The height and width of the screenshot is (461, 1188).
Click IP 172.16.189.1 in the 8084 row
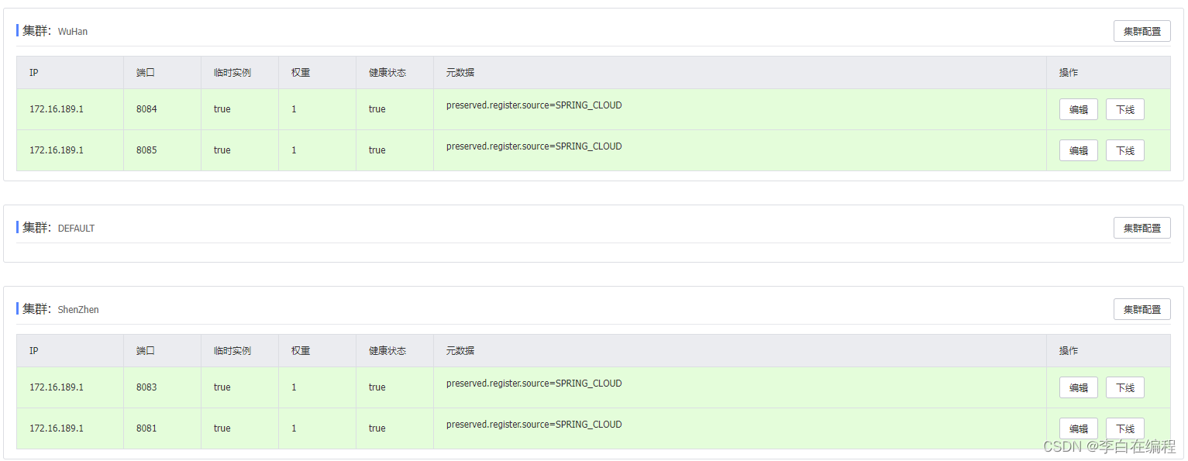pos(57,109)
